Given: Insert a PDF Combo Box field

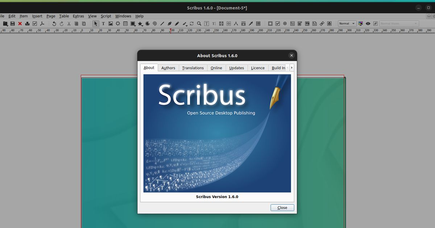Looking at the screenshot, I should 300,24.
